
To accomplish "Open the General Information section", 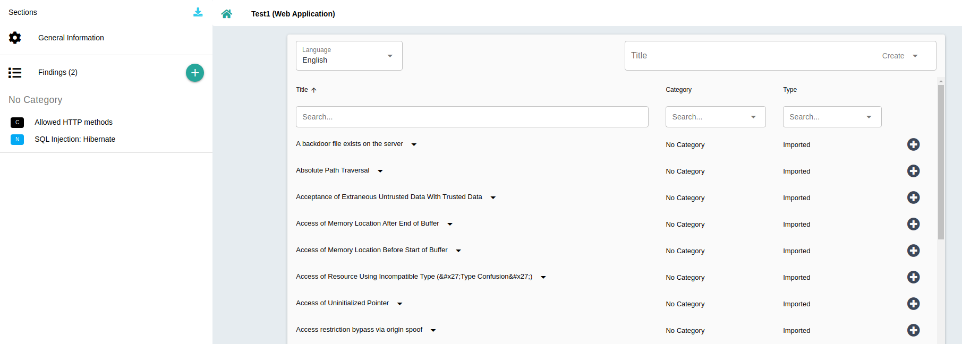I will (71, 38).
